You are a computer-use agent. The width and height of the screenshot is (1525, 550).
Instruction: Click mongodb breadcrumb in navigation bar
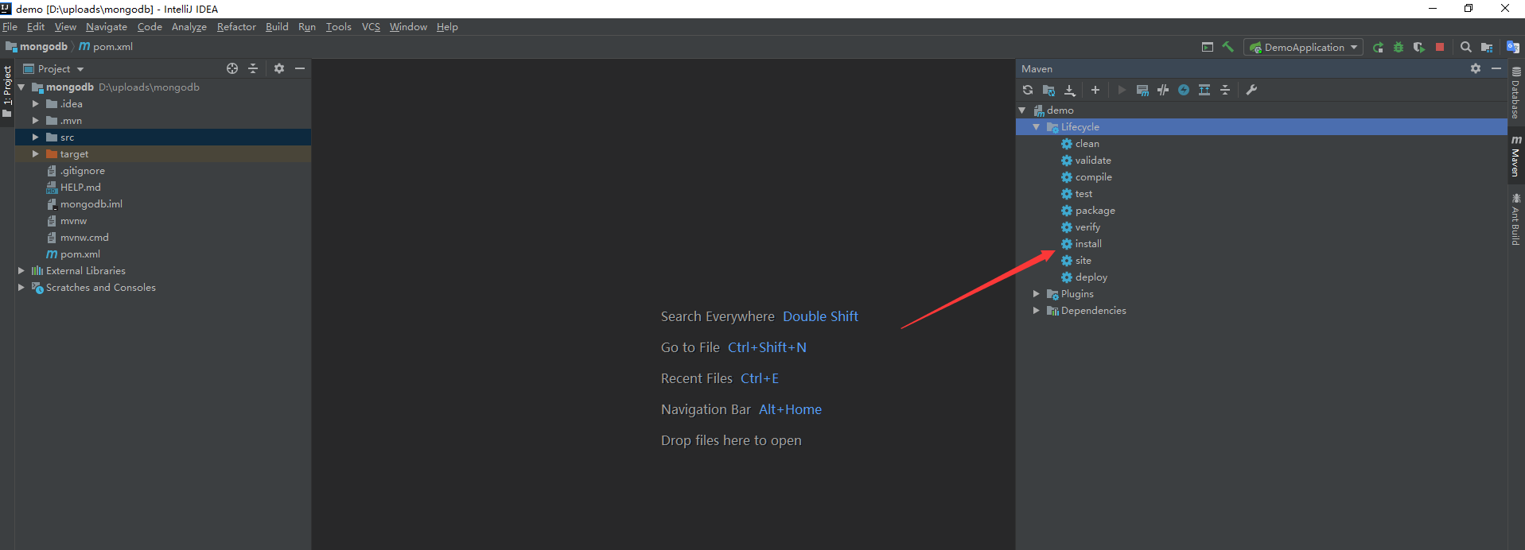pyautogui.click(x=37, y=47)
